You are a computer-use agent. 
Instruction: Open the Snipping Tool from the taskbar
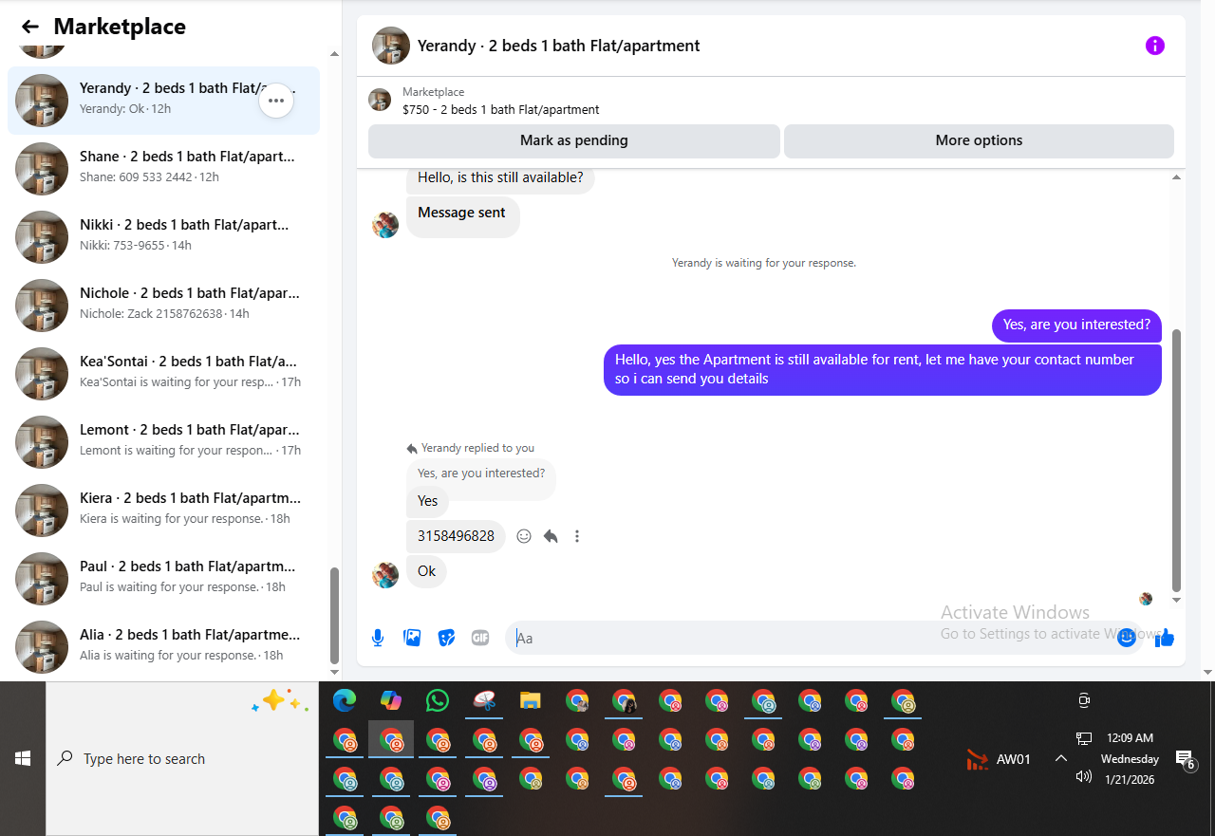[x=483, y=700]
